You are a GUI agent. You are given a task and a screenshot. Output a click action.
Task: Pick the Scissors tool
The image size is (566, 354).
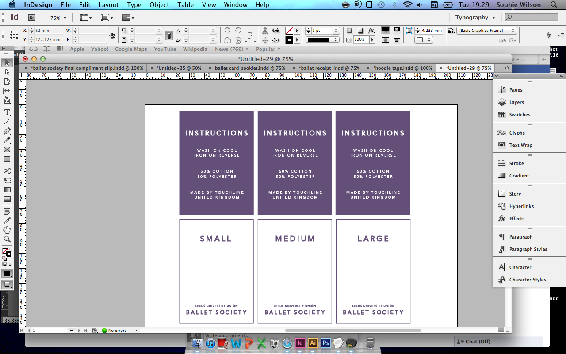click(7, 171)
